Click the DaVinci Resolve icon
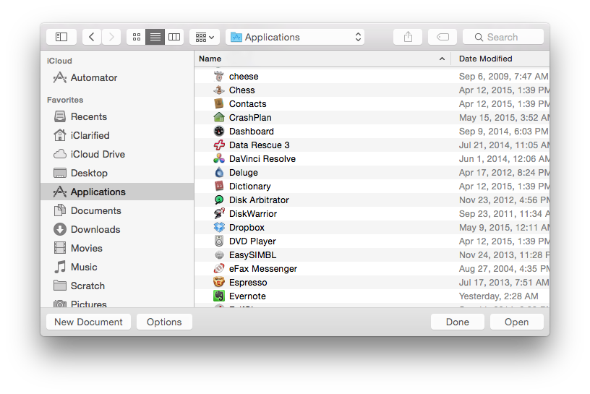This screenshot has height=394, width=590. point(219,158)
